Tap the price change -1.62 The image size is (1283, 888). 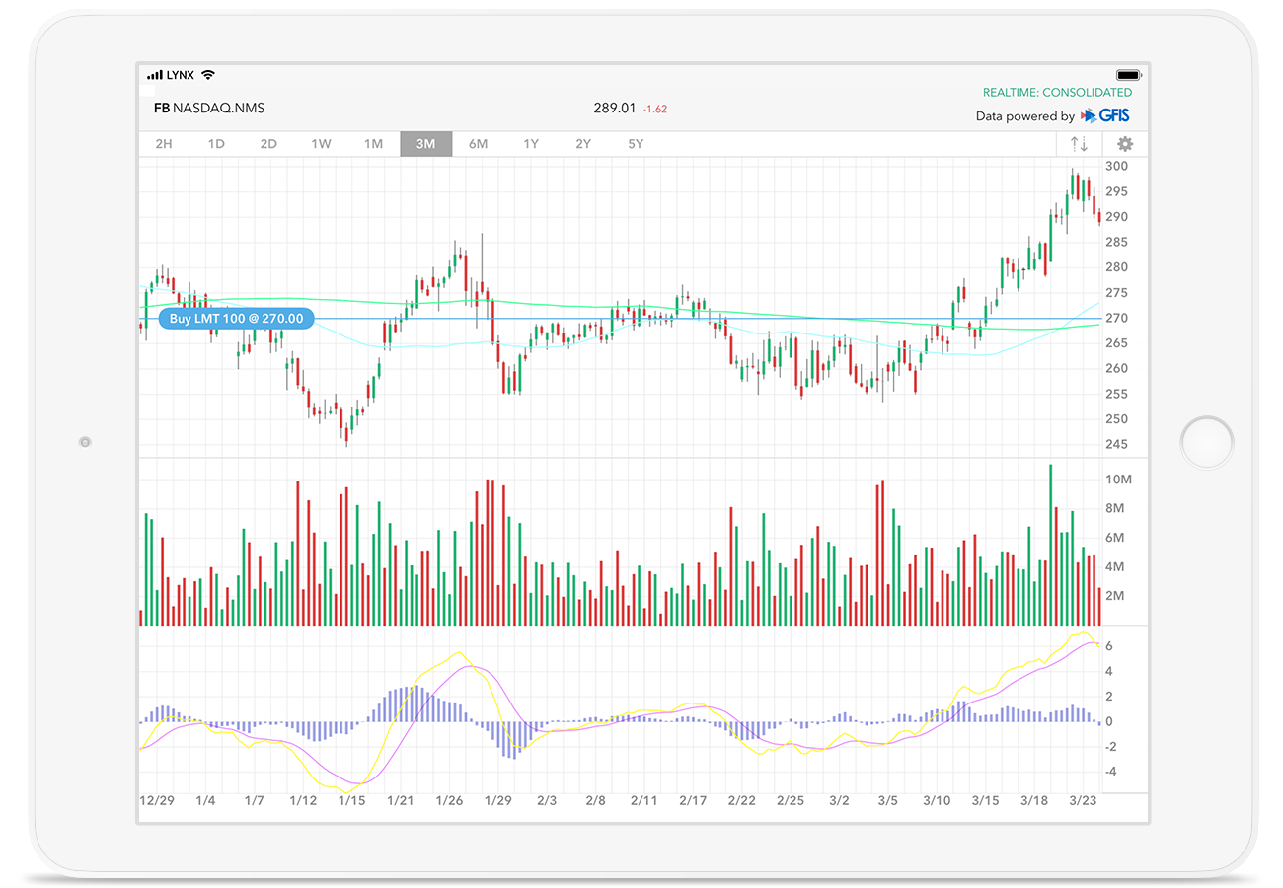point(655,109)
